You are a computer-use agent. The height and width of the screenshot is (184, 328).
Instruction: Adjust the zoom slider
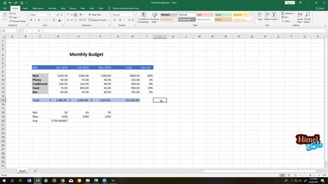click(x=310, y=175)
